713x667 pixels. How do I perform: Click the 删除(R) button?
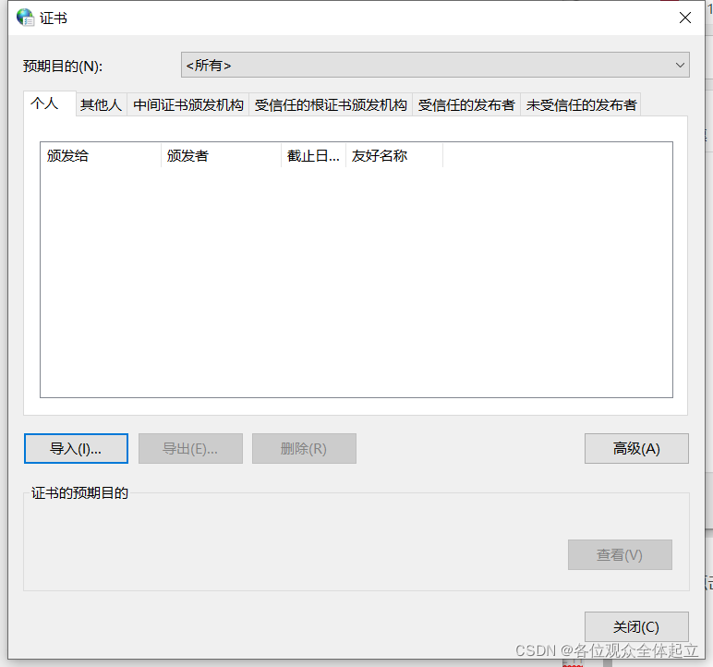[304, 449]
